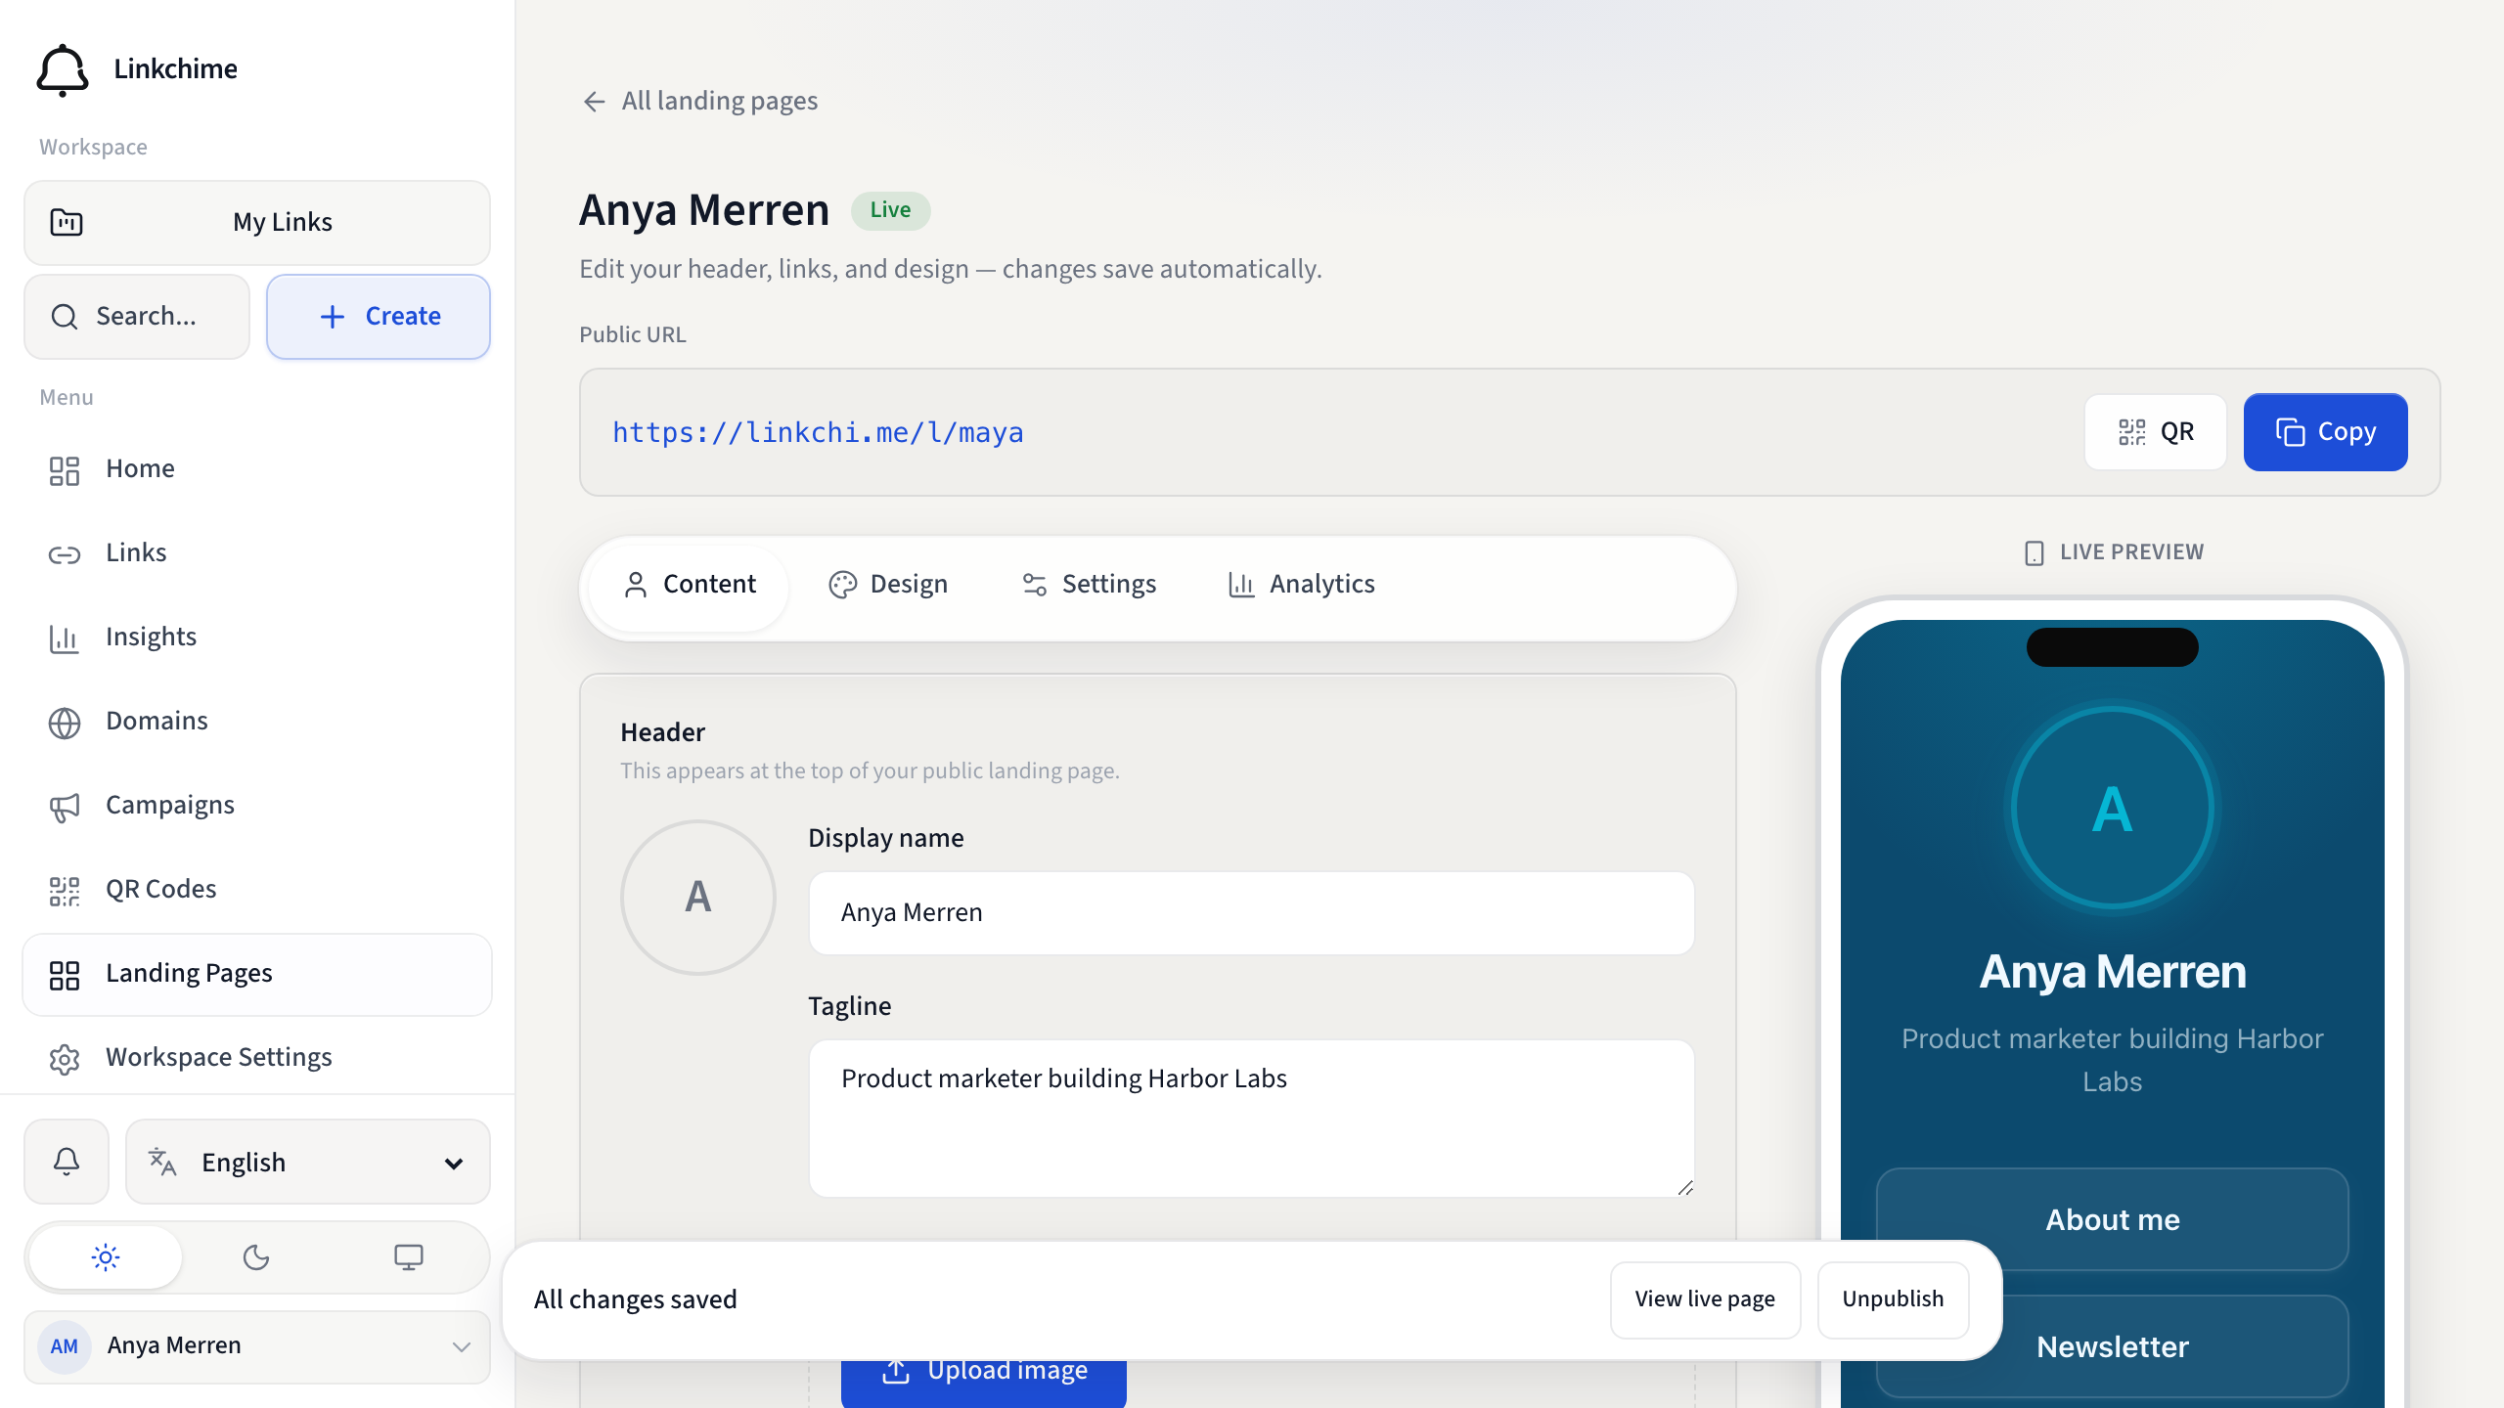Click About me in live preview
Image resolution: width=2504 pixels, height=1408 pixels.
2113,1219
